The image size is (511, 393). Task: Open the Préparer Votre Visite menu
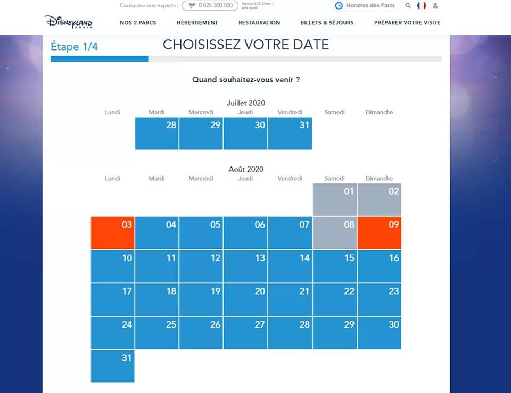point(407,23)
